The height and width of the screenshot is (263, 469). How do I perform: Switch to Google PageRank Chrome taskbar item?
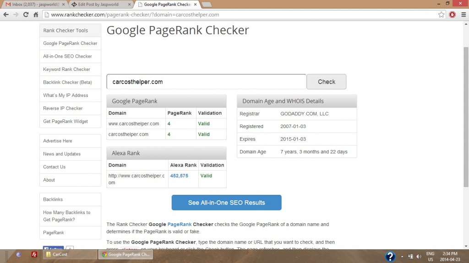click(x=125, y=254)
